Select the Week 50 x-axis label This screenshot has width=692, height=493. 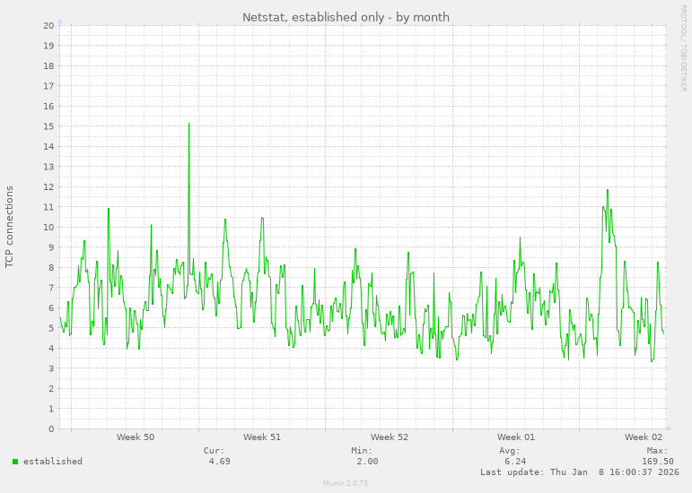pos(136,437)
